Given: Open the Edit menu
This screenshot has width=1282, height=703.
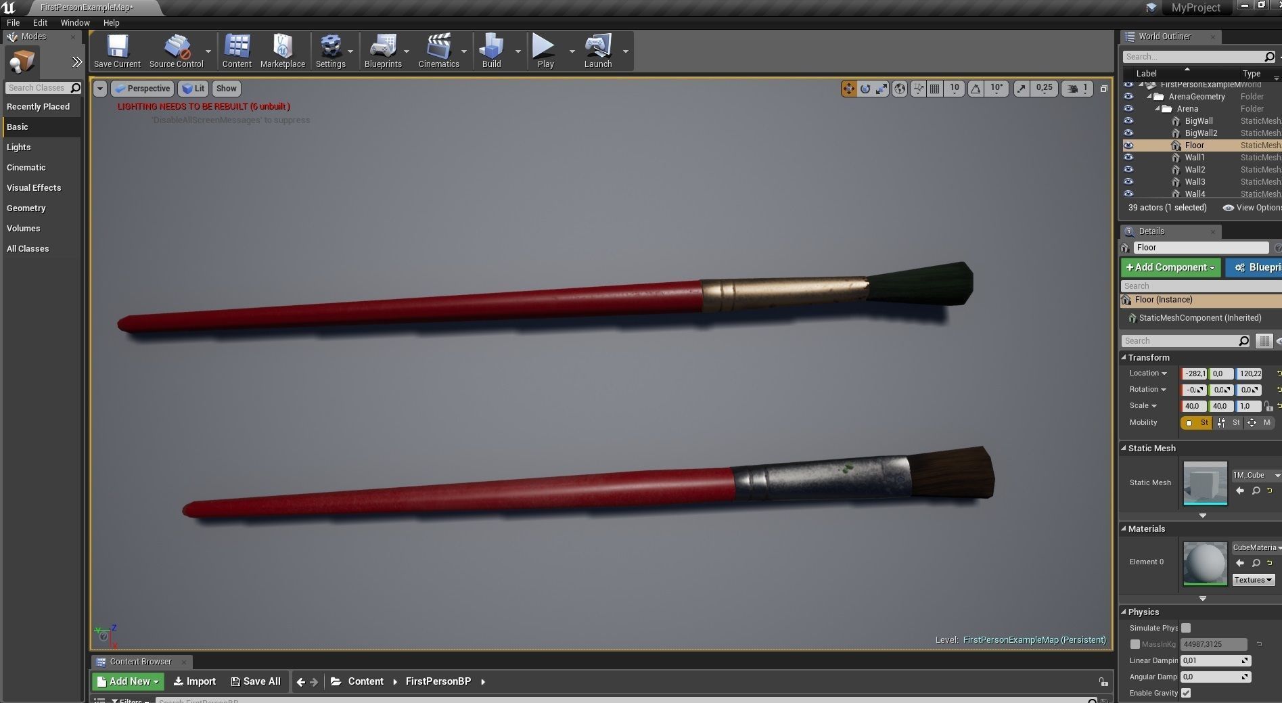Looking at the screenshot, I should click(40, 22).
